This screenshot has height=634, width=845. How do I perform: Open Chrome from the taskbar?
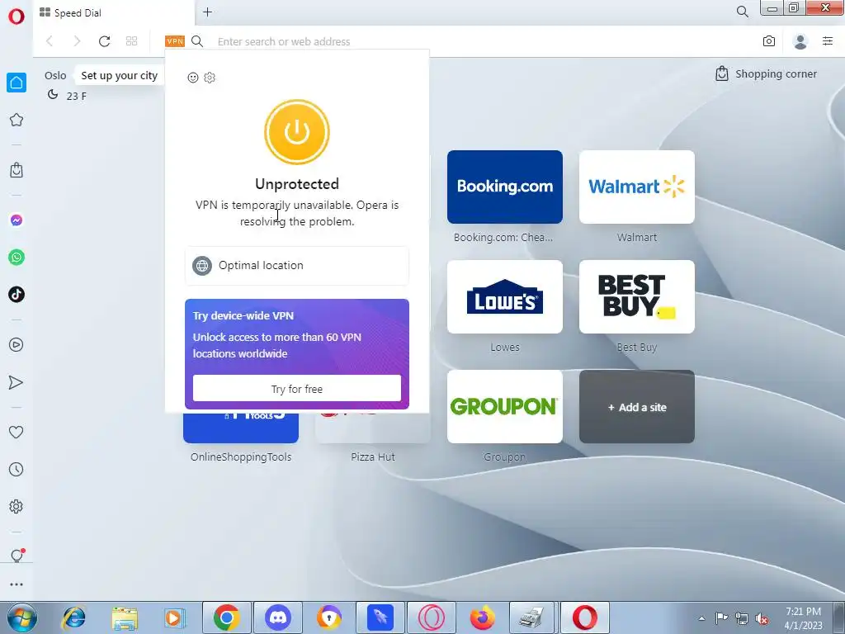[226, 617]
